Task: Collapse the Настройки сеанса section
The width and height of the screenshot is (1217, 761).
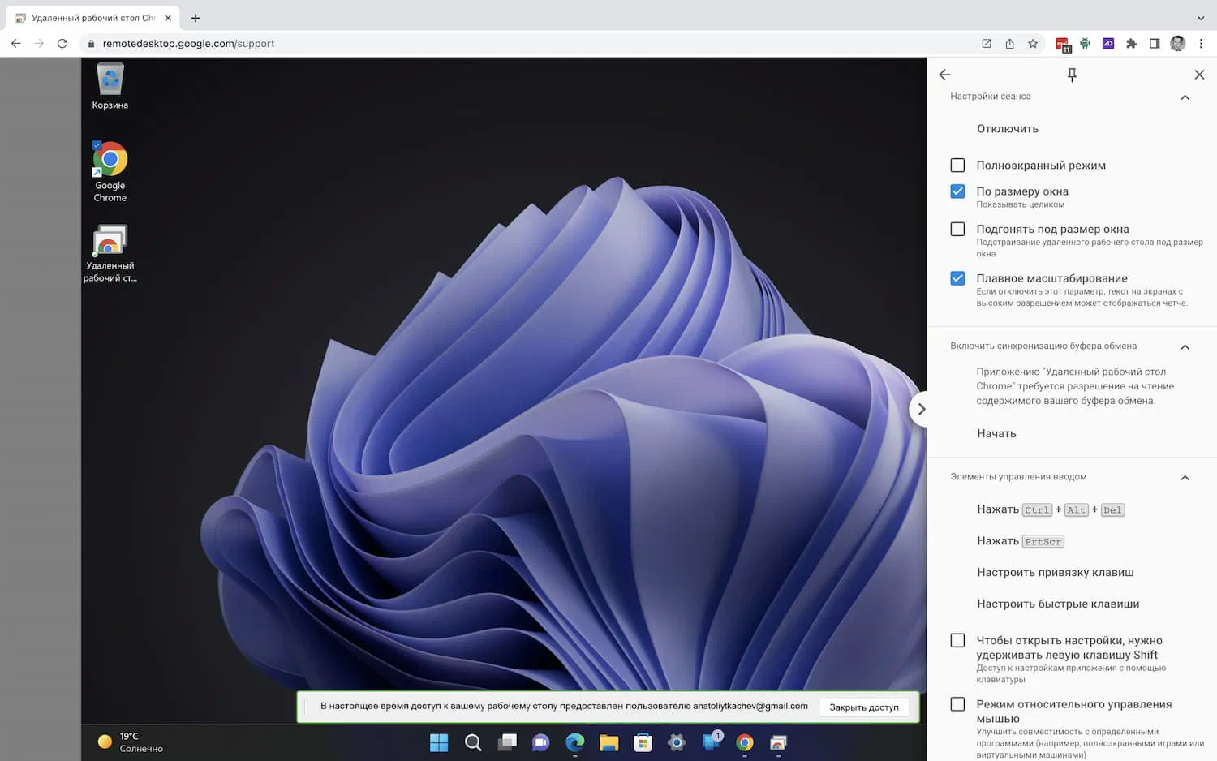Action: (x=1185, y=97)
